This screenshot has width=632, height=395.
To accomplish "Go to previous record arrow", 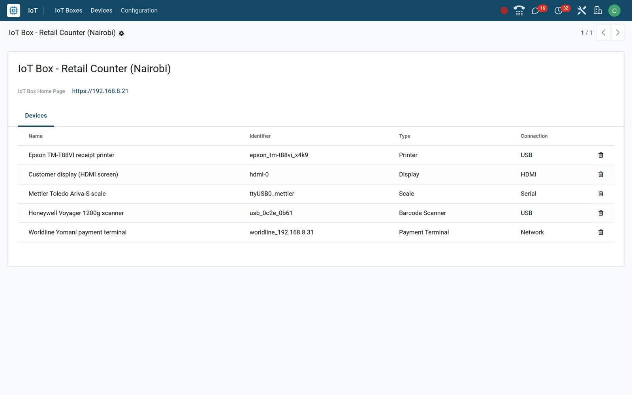I will point(603,33).
